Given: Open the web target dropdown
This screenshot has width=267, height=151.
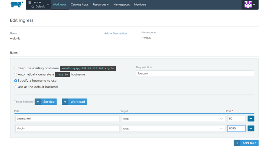Looking at the screenshot, I should point(173,119).
